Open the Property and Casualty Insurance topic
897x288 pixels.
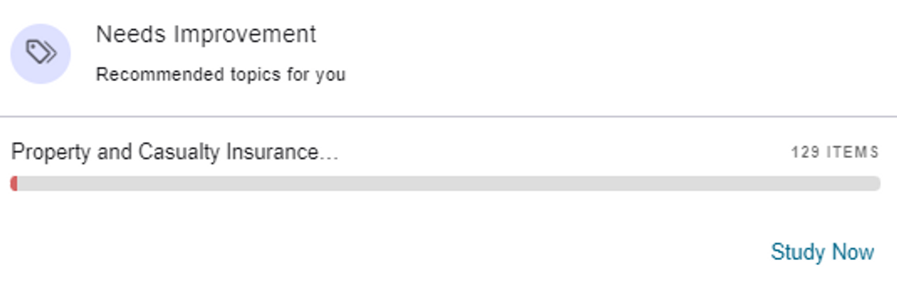(x=174, y=152)
